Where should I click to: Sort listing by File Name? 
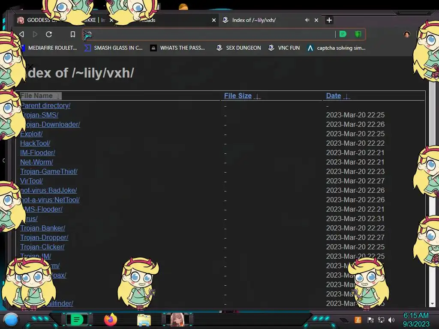point(40,96)
